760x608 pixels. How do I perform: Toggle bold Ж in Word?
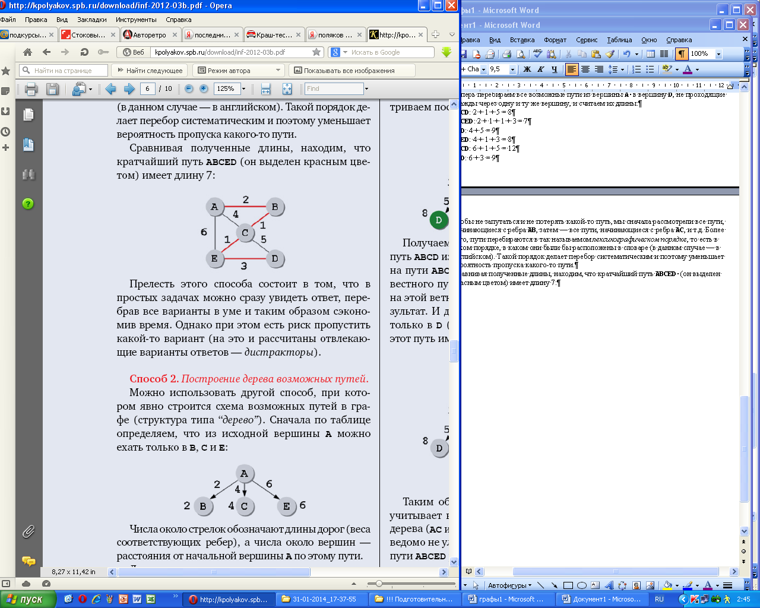point(527,69)
